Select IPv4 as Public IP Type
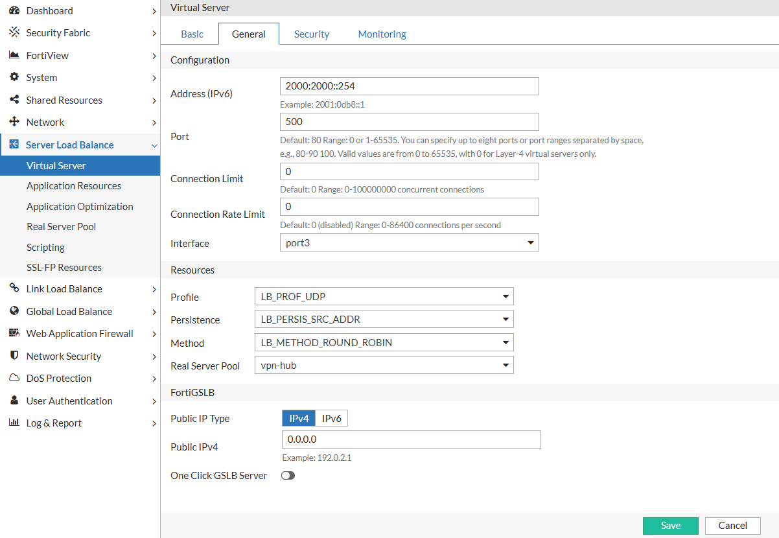 pyautogui.click(x=299, y=419)
